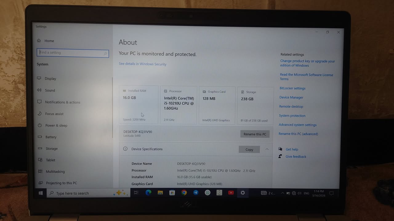Open Device Manager link

291,97
